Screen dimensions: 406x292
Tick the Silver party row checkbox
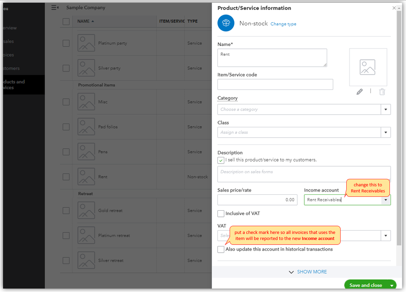tap(66, 68)
